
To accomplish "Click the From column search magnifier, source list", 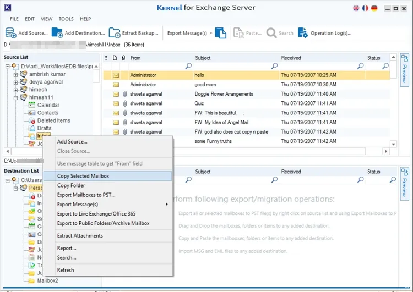I will click(x=188, y=66).
